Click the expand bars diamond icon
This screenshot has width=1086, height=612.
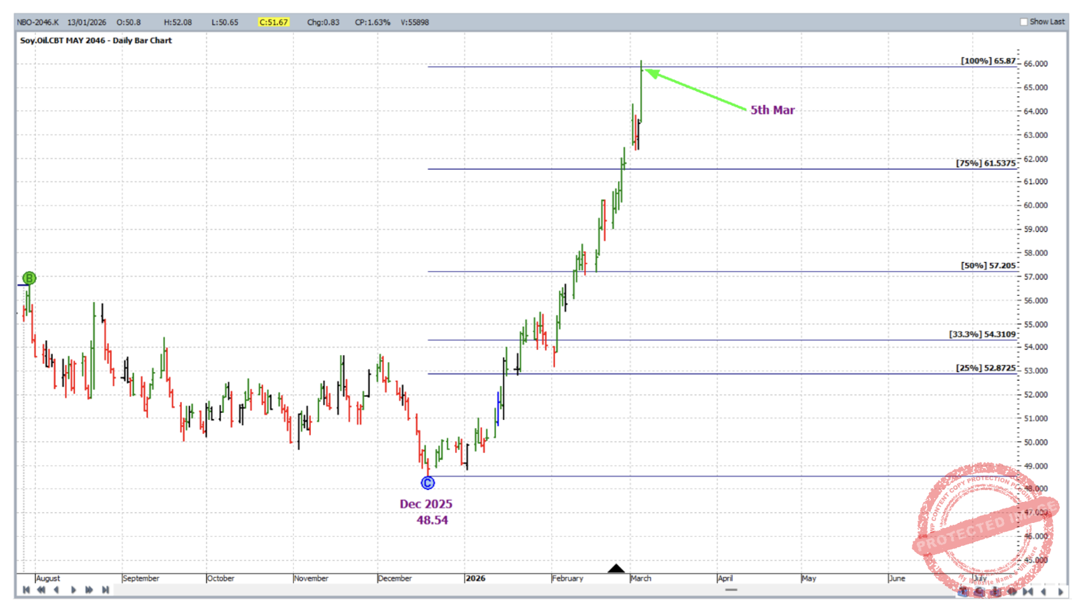1012,592
